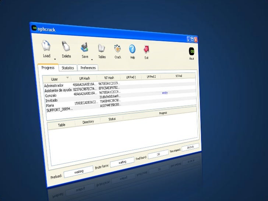The image size is (268, 201).
Task: Start cracking with the Crack icon
Action: click(117, 49)
